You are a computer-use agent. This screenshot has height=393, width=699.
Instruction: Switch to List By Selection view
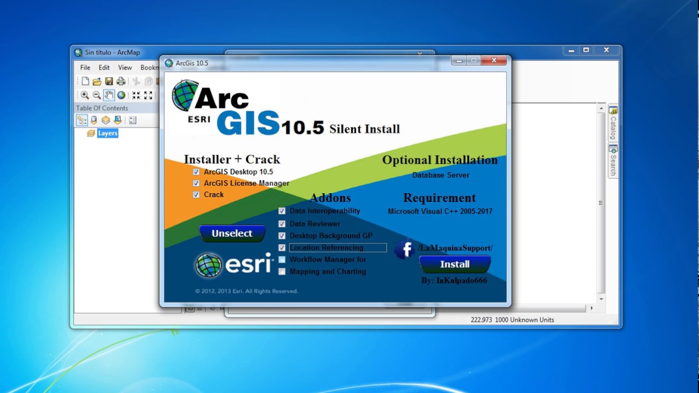[118, 120]
